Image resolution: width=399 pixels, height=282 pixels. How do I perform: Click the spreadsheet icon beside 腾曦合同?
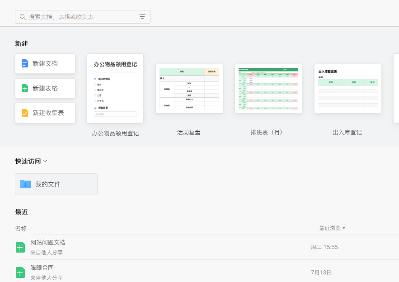[20, 272]
